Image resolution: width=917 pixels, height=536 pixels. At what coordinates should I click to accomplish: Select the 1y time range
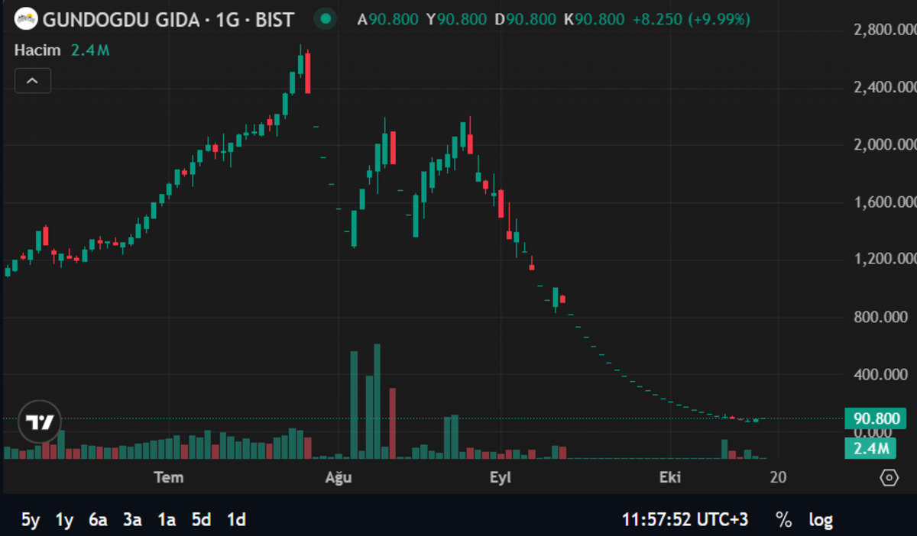pyautogui.click(x=64, y=520)
